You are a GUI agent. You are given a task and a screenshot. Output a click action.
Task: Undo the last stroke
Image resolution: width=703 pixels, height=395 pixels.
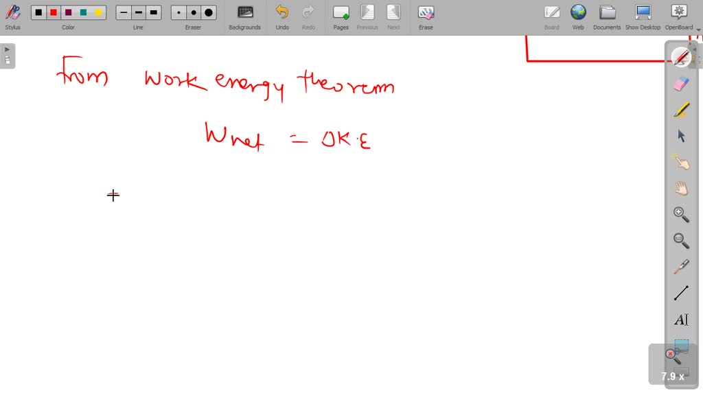(x=282, y=13)
